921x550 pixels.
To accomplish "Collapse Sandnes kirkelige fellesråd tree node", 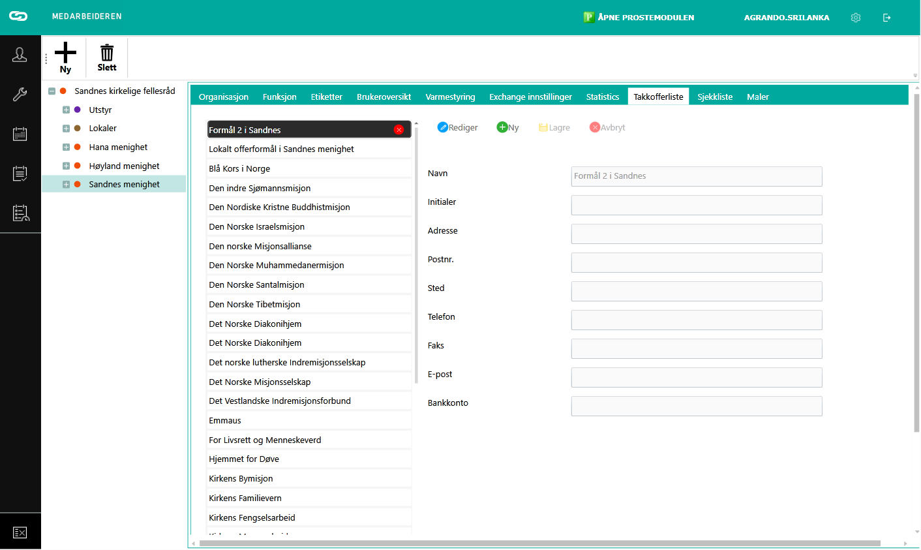I will [x=52, y=91].
